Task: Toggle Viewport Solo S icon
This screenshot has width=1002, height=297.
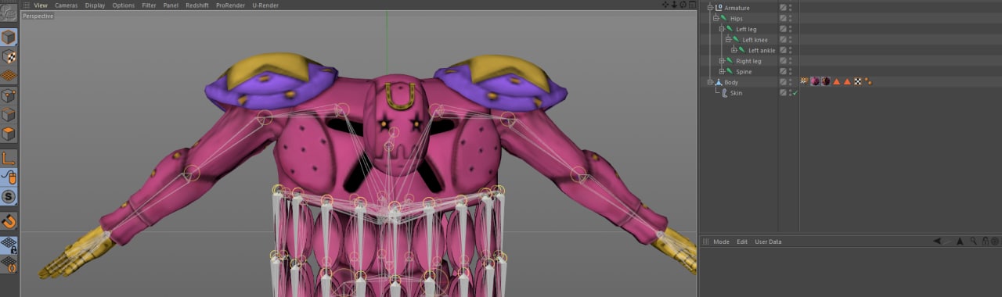Action: (x=9, y=197)
